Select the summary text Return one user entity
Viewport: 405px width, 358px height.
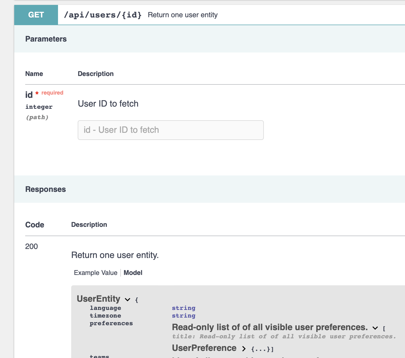pyautogui.click(x=183, y=15)
